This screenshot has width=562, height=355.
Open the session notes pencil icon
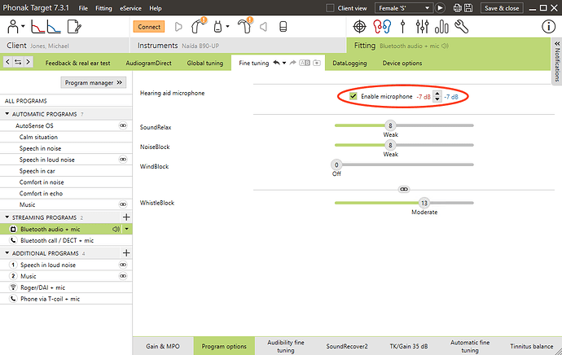[x=74, y=27]
